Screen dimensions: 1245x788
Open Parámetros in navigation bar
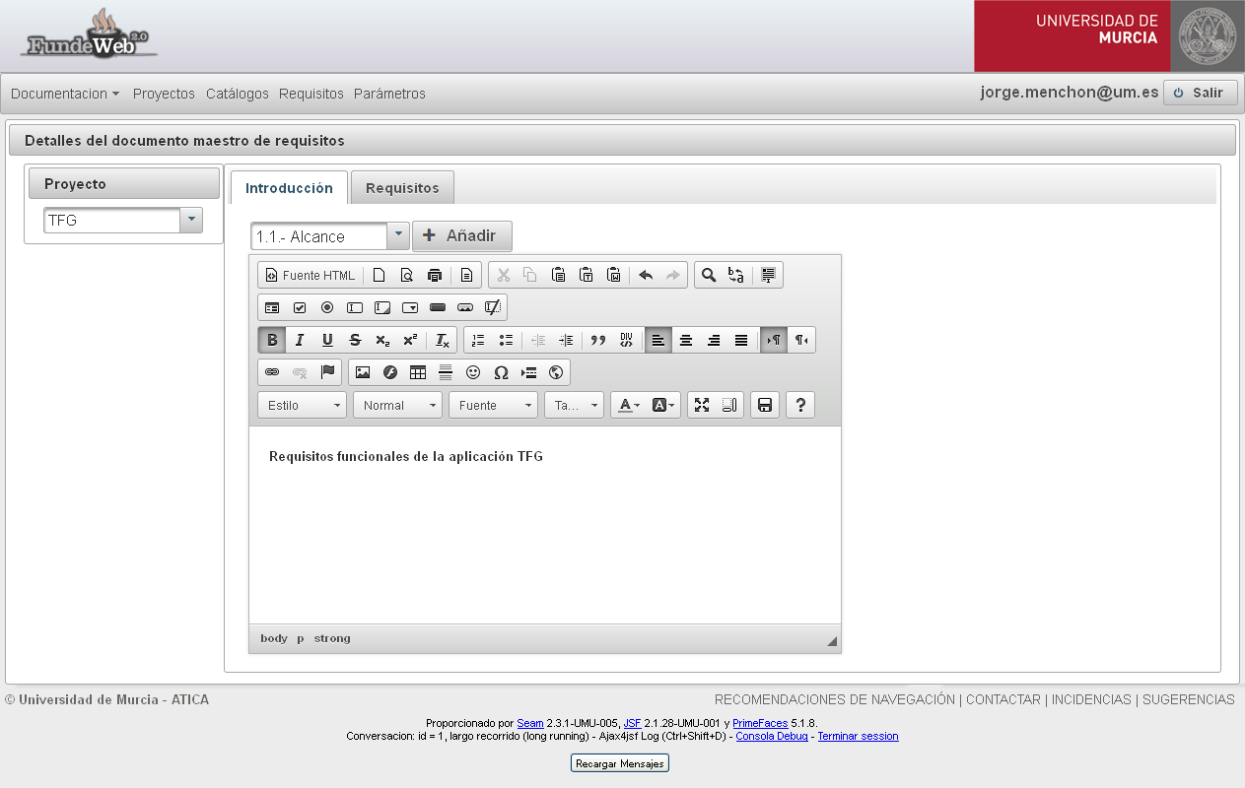[x=389, y=94]
